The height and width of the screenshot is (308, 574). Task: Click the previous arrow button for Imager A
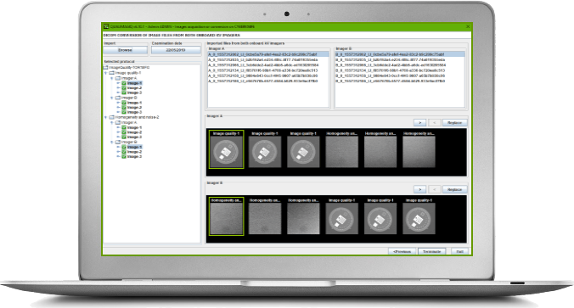(434, 122)
